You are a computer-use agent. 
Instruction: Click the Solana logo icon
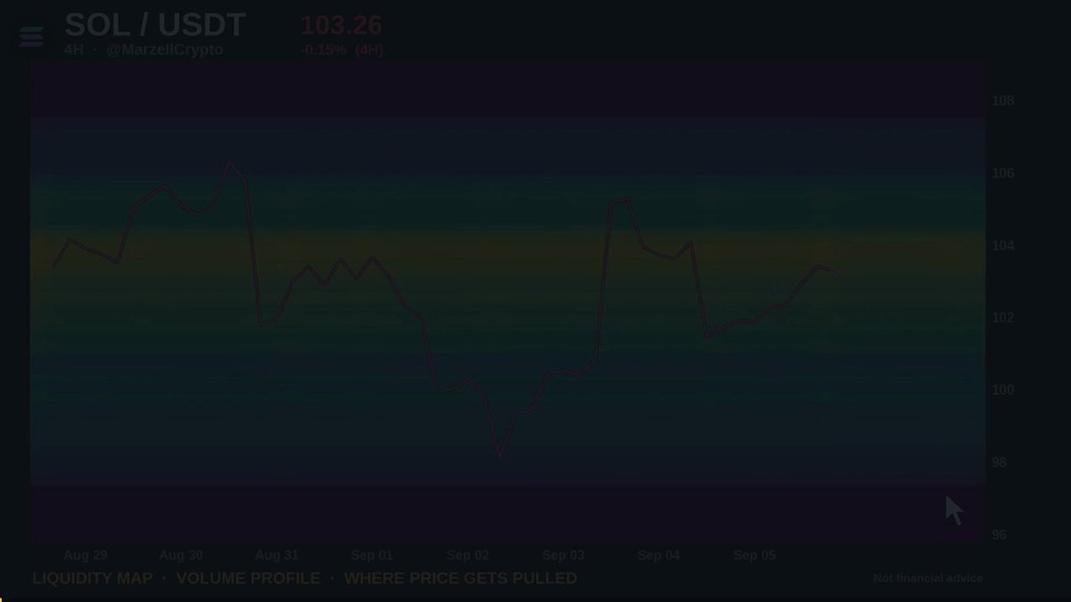[x=31, y=37]
